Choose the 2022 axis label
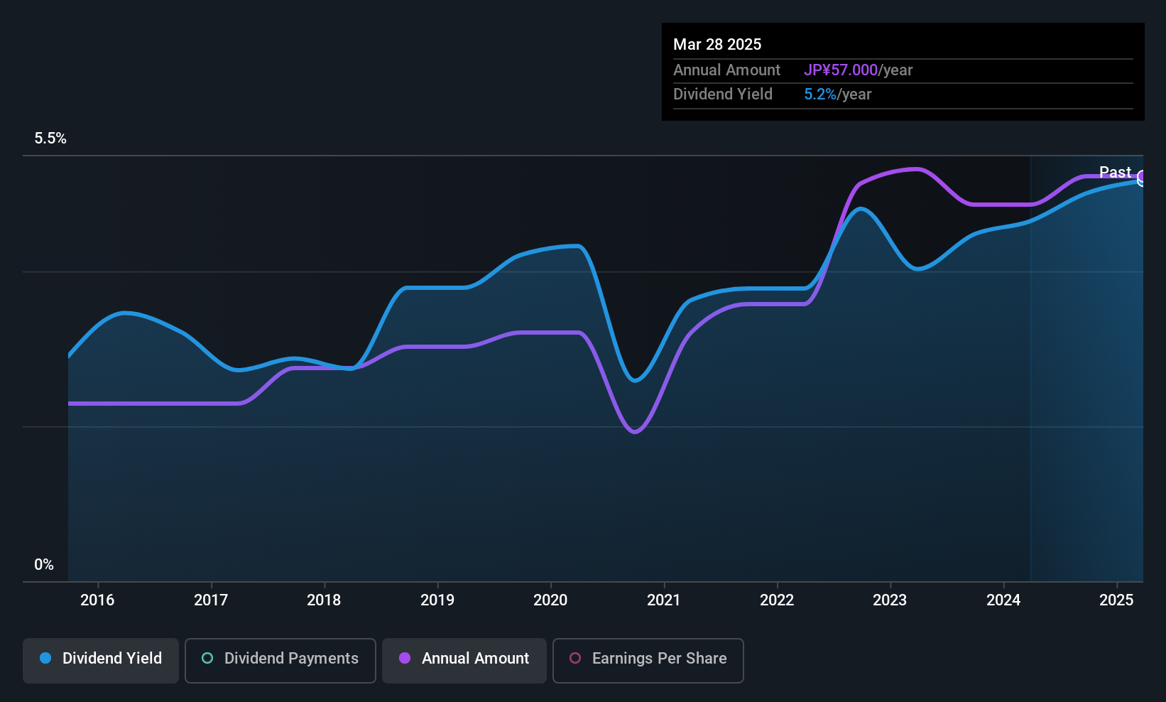The height and width of the screenshot is (702, 1166). [777, 600]
